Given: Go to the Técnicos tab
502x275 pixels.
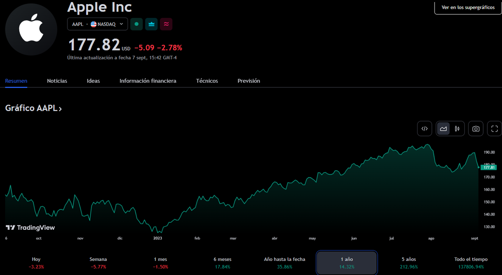Looking at the screenshot, I should (x=207, y=81).
